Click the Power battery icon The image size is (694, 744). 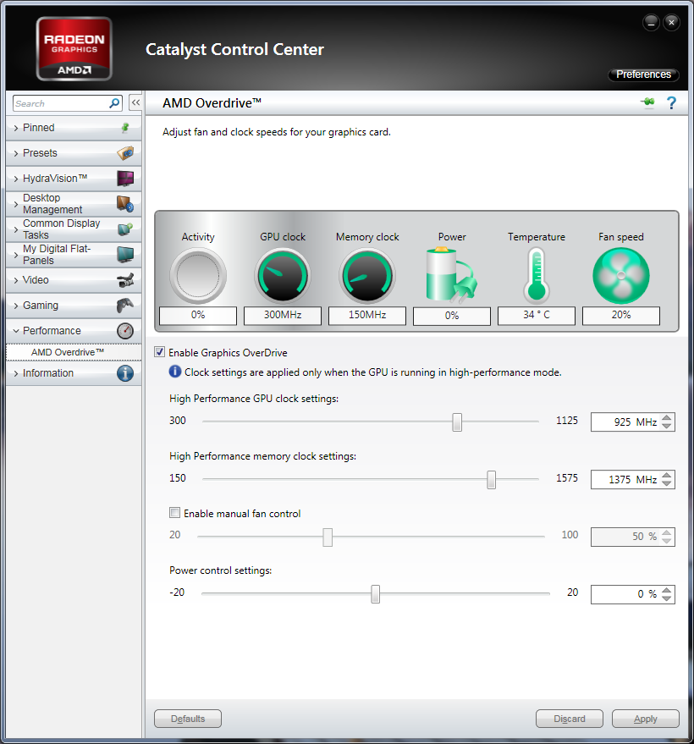[451, 275]
